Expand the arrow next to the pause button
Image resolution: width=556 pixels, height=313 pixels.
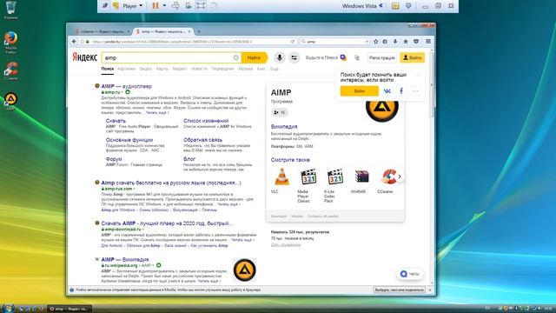pos(164,6)
